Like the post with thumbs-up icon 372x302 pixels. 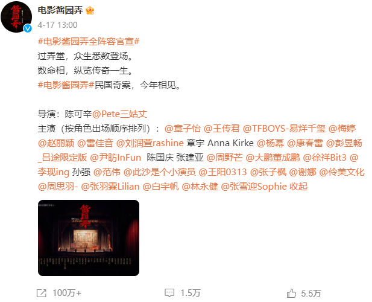[291, 293]
